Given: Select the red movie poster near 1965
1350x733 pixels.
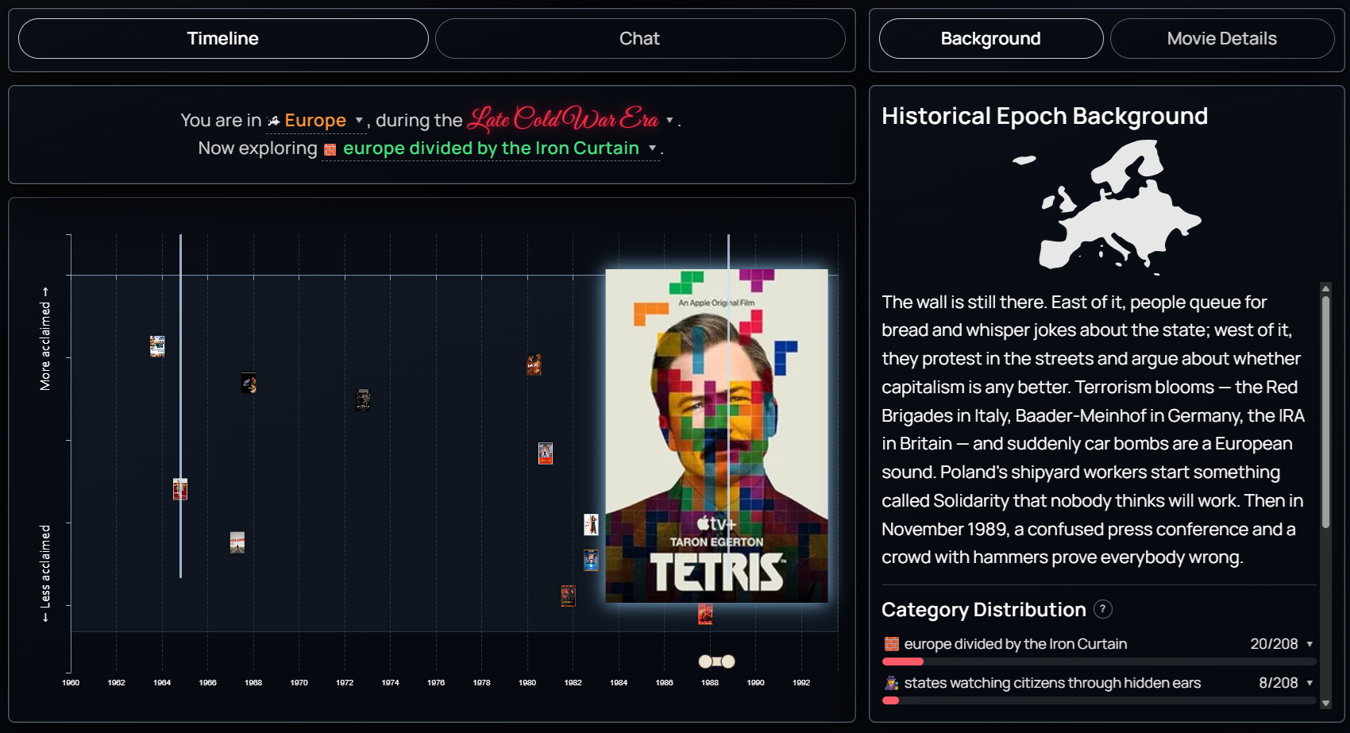Looking at the screenshot, I should (x=180, y=489).
